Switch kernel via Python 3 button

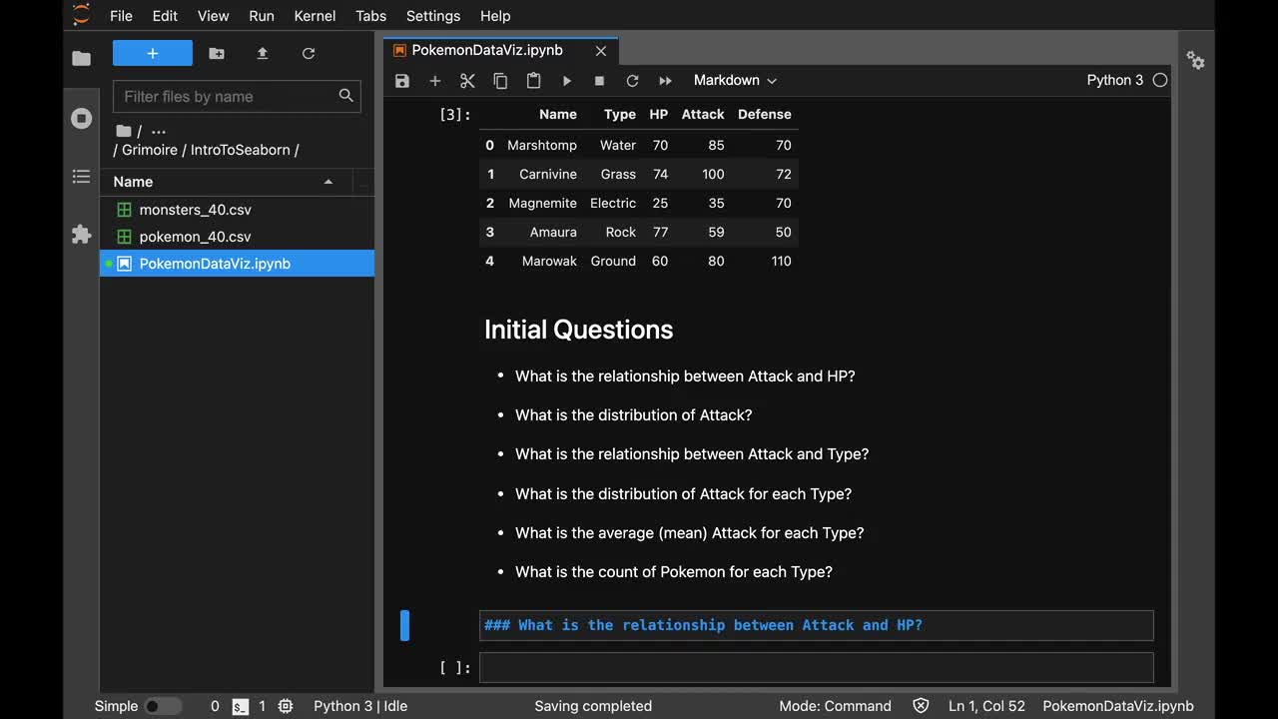tap(1115, 80)
